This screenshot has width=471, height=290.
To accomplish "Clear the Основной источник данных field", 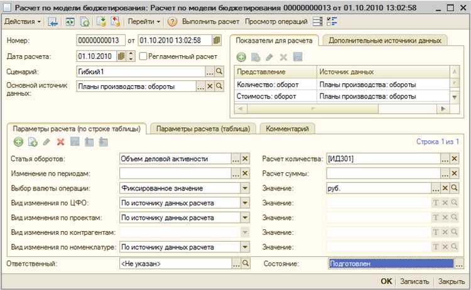I will click(x=210, y=87).
